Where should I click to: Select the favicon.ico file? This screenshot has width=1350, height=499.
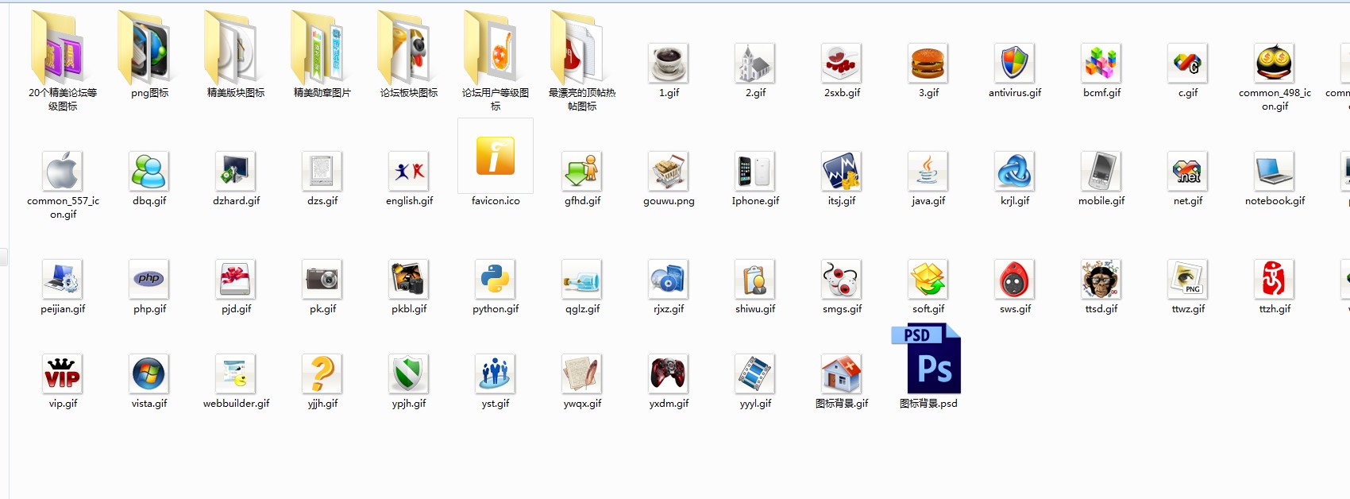point(496,156)
